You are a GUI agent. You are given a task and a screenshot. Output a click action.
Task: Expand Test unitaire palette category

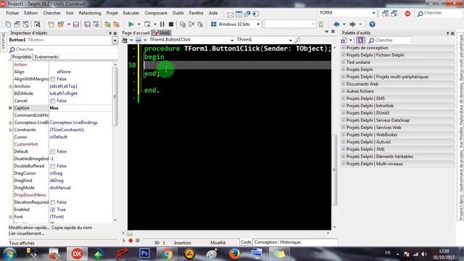click(343, 62)
